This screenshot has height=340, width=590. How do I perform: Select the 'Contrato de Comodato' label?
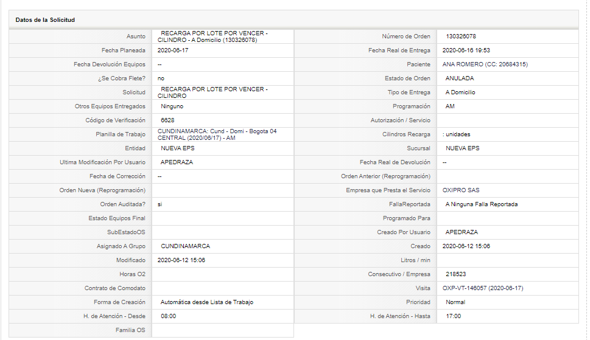(114, 288)
